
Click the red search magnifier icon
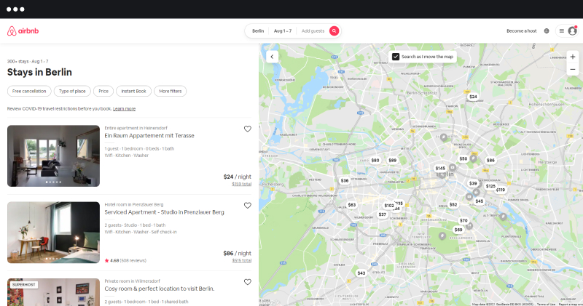pyautogui.click(x=334, y=31)
